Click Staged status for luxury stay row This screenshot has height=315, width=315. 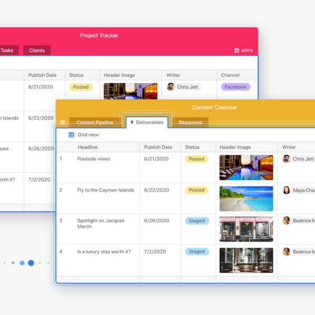click(x=197, y=251)
